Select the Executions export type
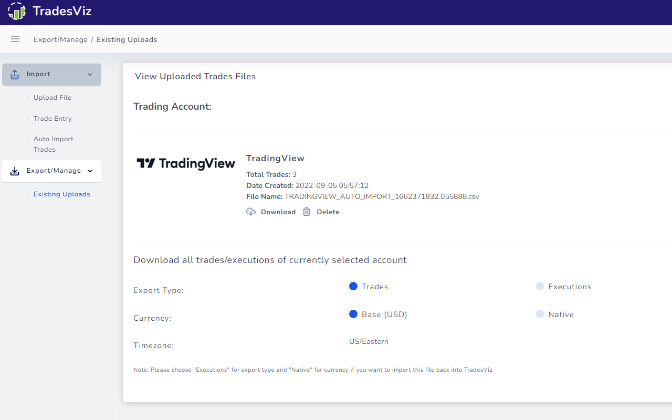 (540, 286)
